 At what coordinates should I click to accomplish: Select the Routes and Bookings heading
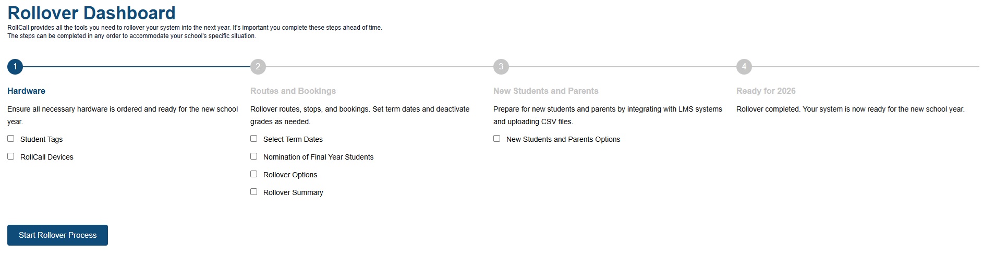point(293,91)
